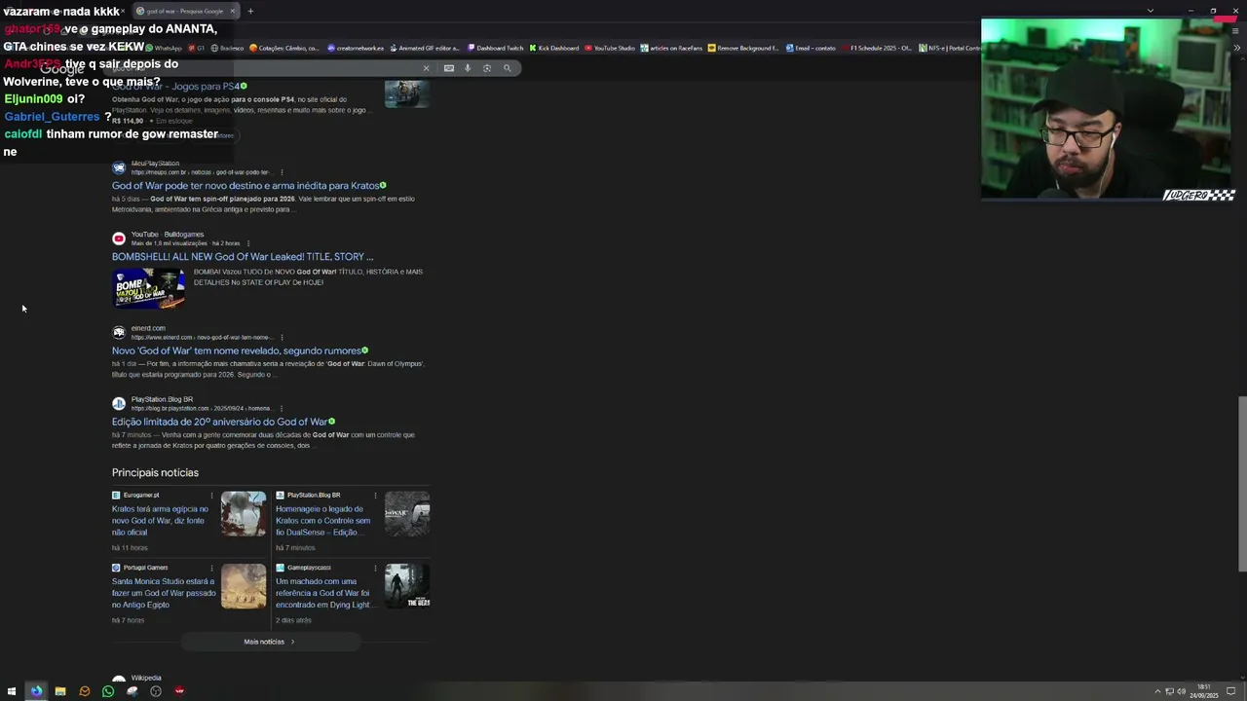This screenshot has height=701, width=1247.
Task: Switch to the 'god of war - Pesquisa Google' tab
Action: (184, 12)
